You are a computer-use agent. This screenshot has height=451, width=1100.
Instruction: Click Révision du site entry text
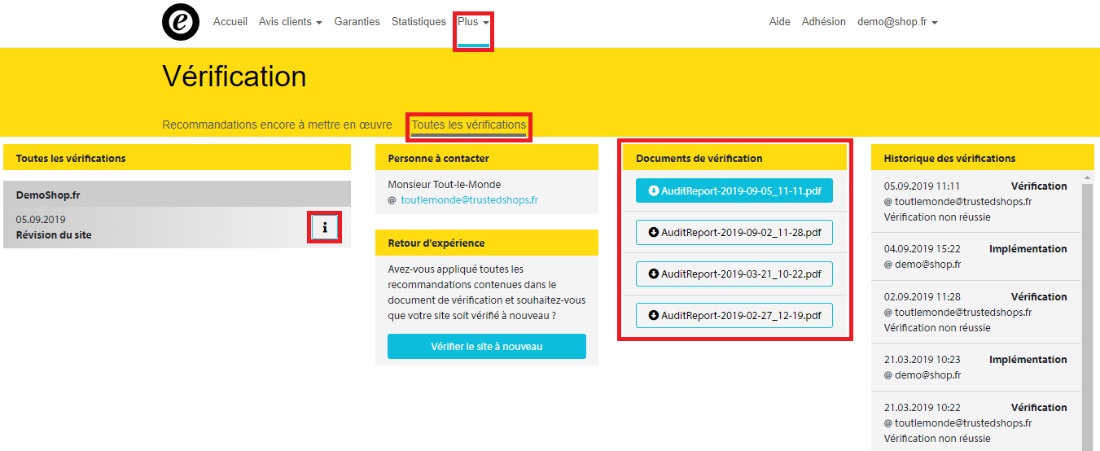54,235
